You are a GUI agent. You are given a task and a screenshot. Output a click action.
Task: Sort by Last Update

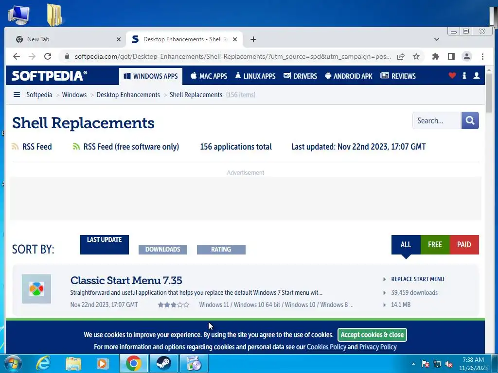(x=105, y=245)
